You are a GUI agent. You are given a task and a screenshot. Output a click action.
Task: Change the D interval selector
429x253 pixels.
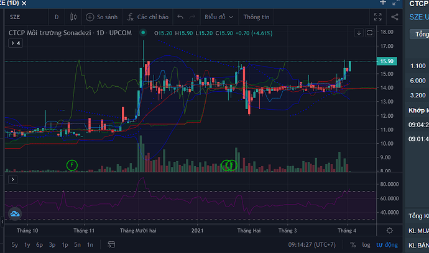point(57,17)
